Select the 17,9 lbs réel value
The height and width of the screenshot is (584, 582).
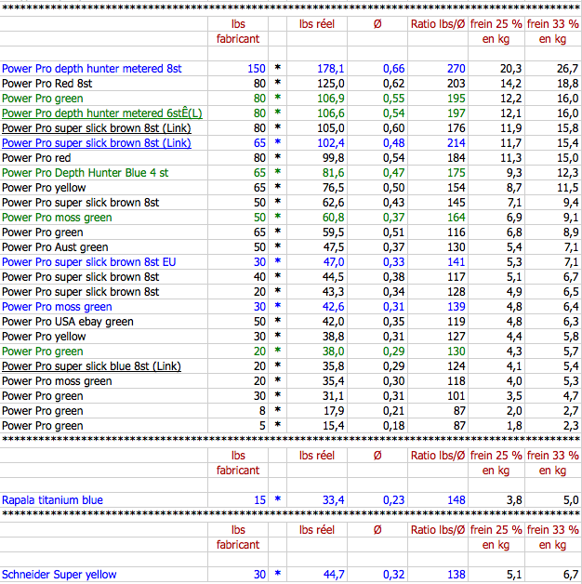click(x=333, y=411)
